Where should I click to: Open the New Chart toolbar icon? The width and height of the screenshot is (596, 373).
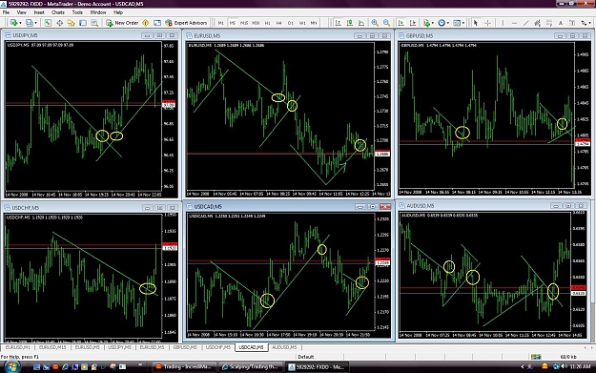tap(13, 23)
